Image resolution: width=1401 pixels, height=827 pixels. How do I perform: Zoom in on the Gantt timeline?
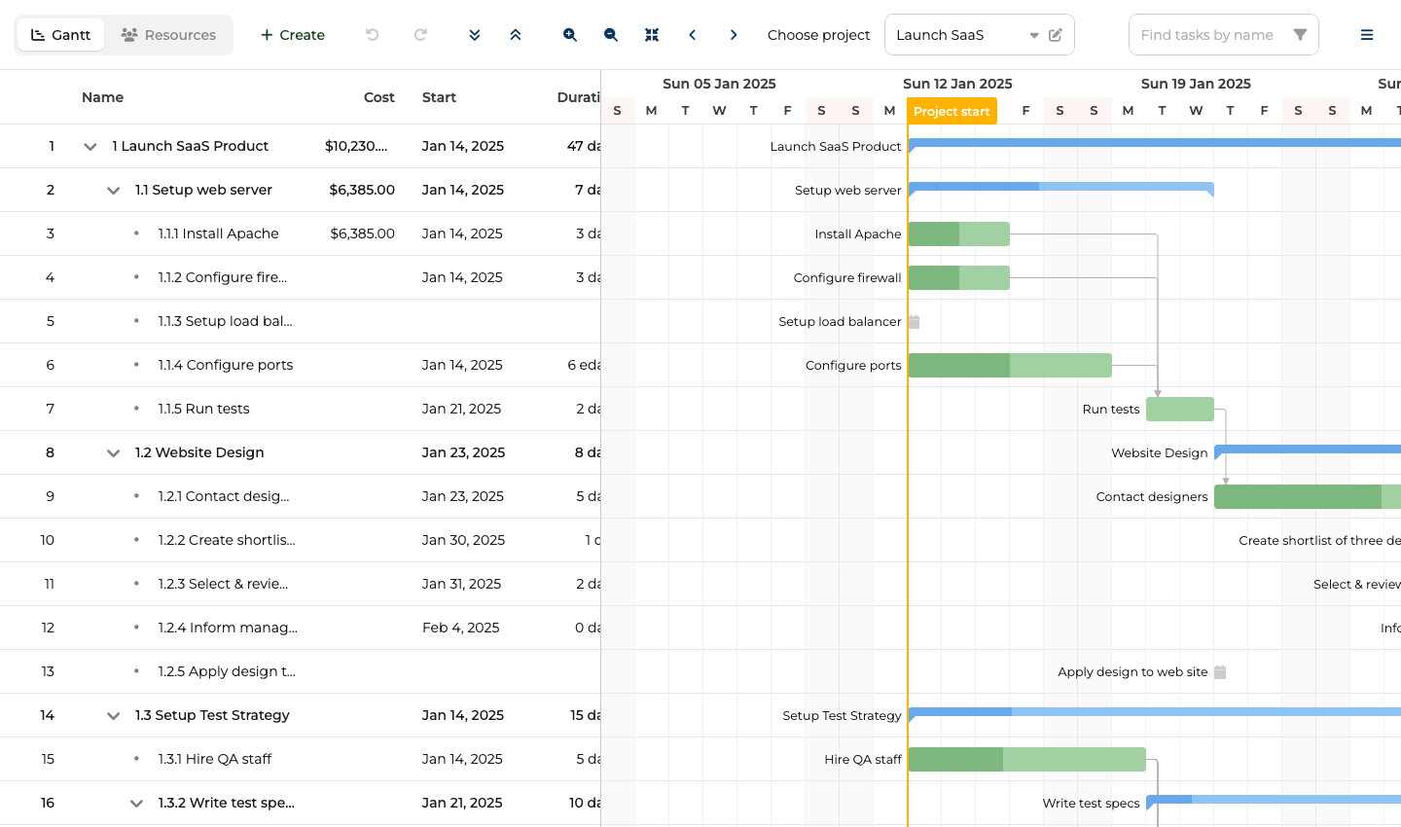click(x=570, y=35)
